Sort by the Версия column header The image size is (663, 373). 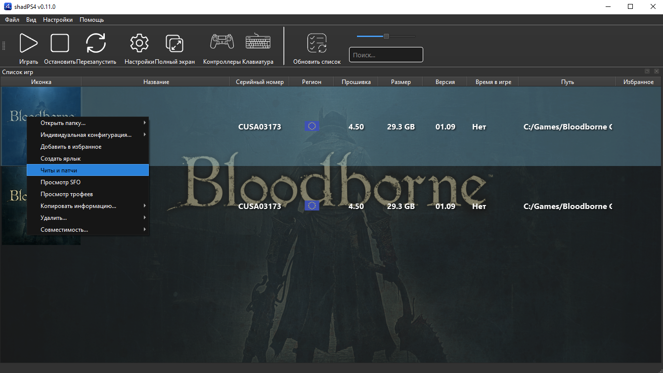pyautogui.click(x=445, y=82)
